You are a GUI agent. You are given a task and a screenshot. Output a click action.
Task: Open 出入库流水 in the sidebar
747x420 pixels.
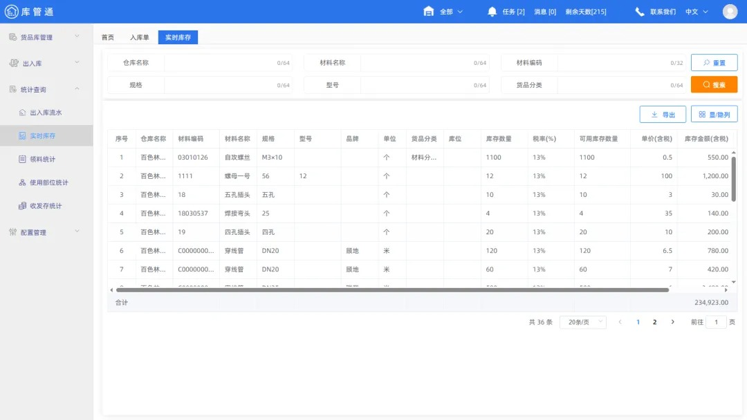50,113
